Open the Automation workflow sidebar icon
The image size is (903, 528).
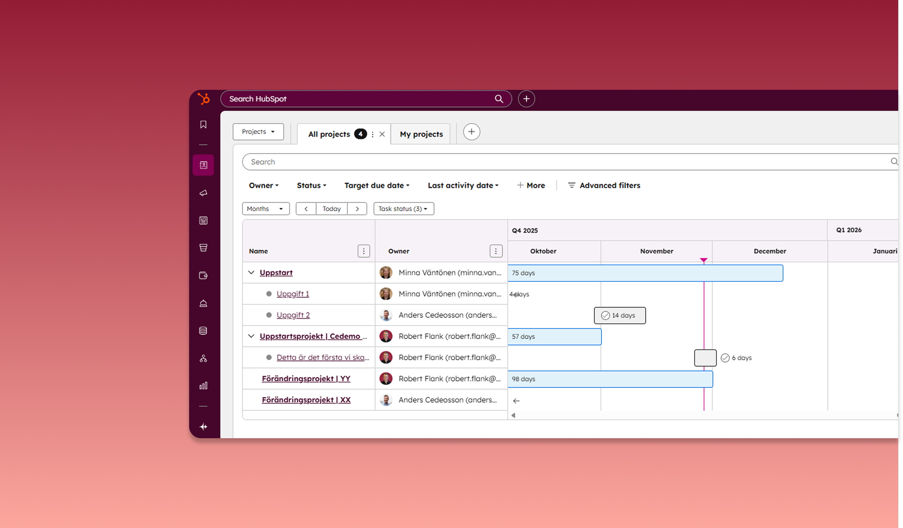pyautogui.click(x=203, y=358)
